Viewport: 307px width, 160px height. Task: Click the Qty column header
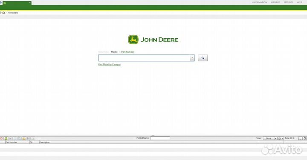(x=34, y=142)
